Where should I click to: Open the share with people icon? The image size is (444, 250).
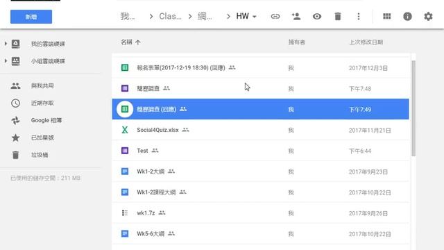pyautogui.click(x=296, y=17)
